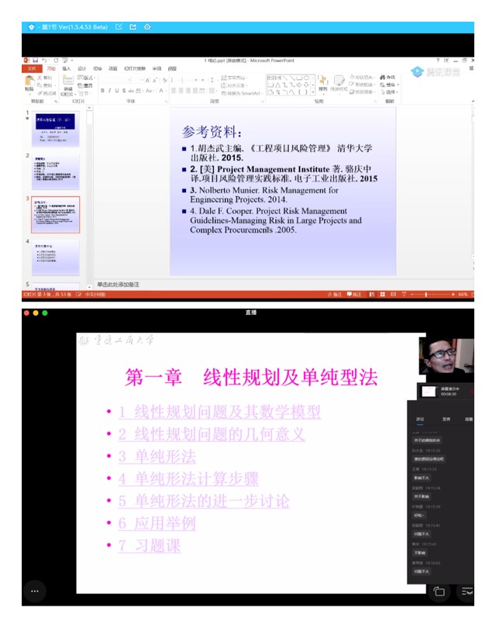496x628 pixels.
Task: Click the Italic formatting button in the ribbon
Action: pyautogui.click(x=109, y=91)
